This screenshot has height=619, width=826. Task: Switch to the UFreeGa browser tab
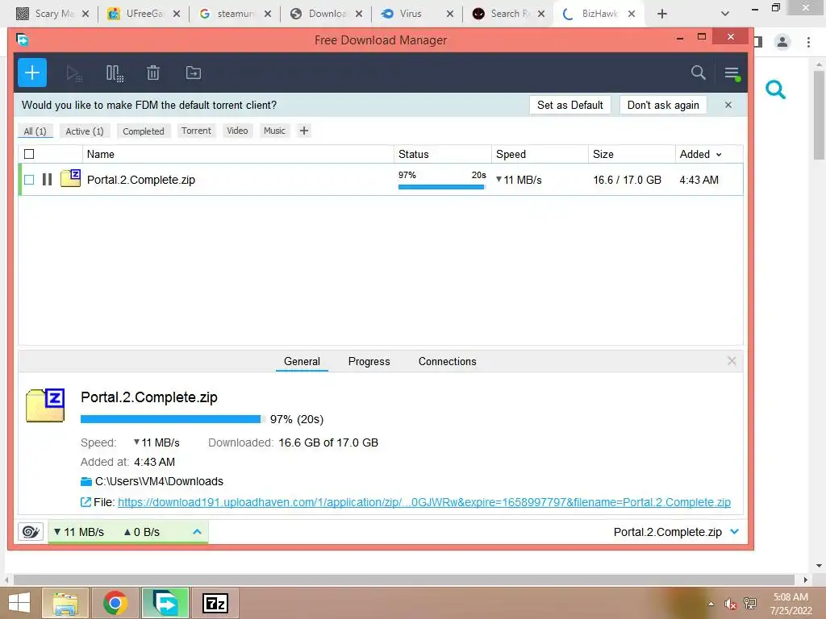click(144, 14)
